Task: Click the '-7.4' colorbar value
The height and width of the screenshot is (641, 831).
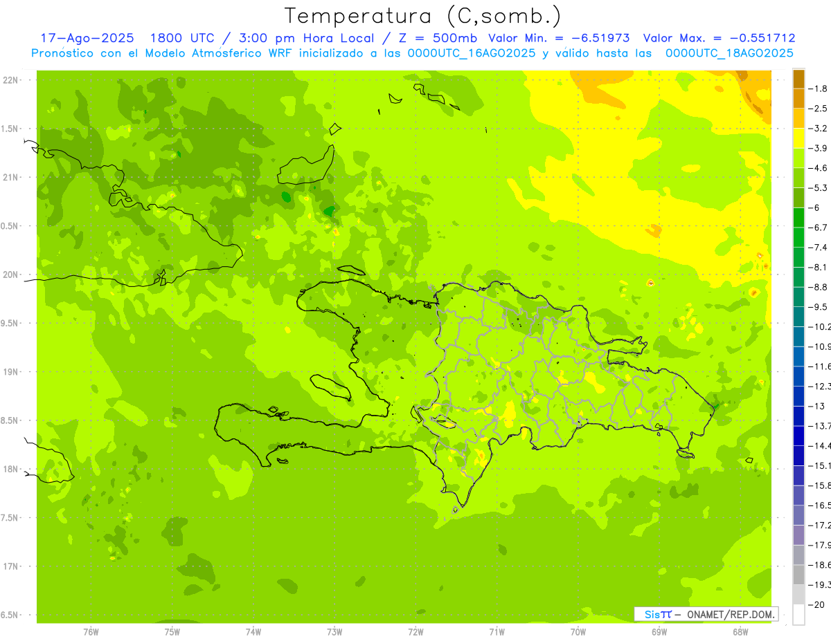Action: (818, 247)
